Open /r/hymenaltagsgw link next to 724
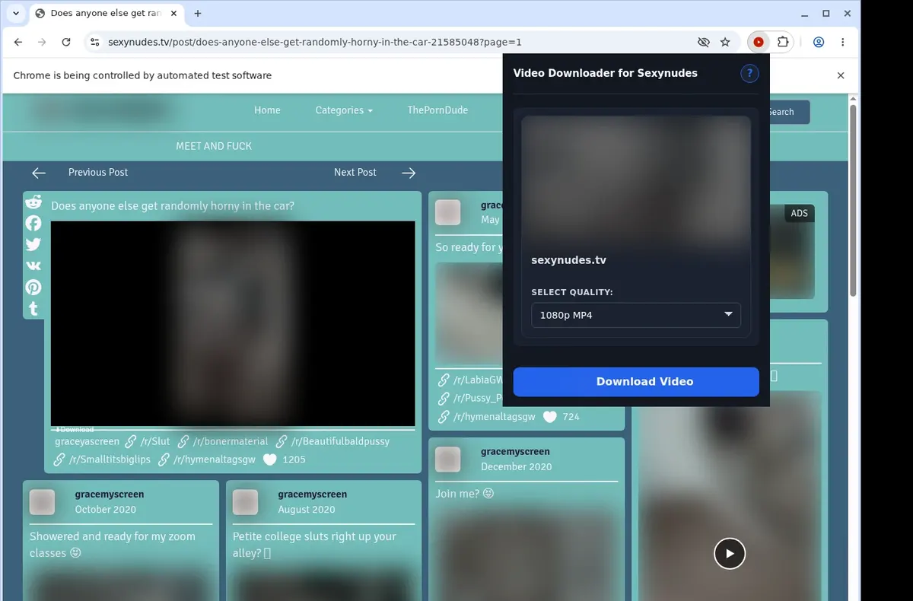Viewport: 913px width, 601px height. point(495,417)
